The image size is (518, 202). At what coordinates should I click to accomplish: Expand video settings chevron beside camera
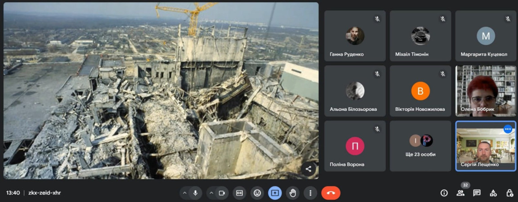[211, 193]
